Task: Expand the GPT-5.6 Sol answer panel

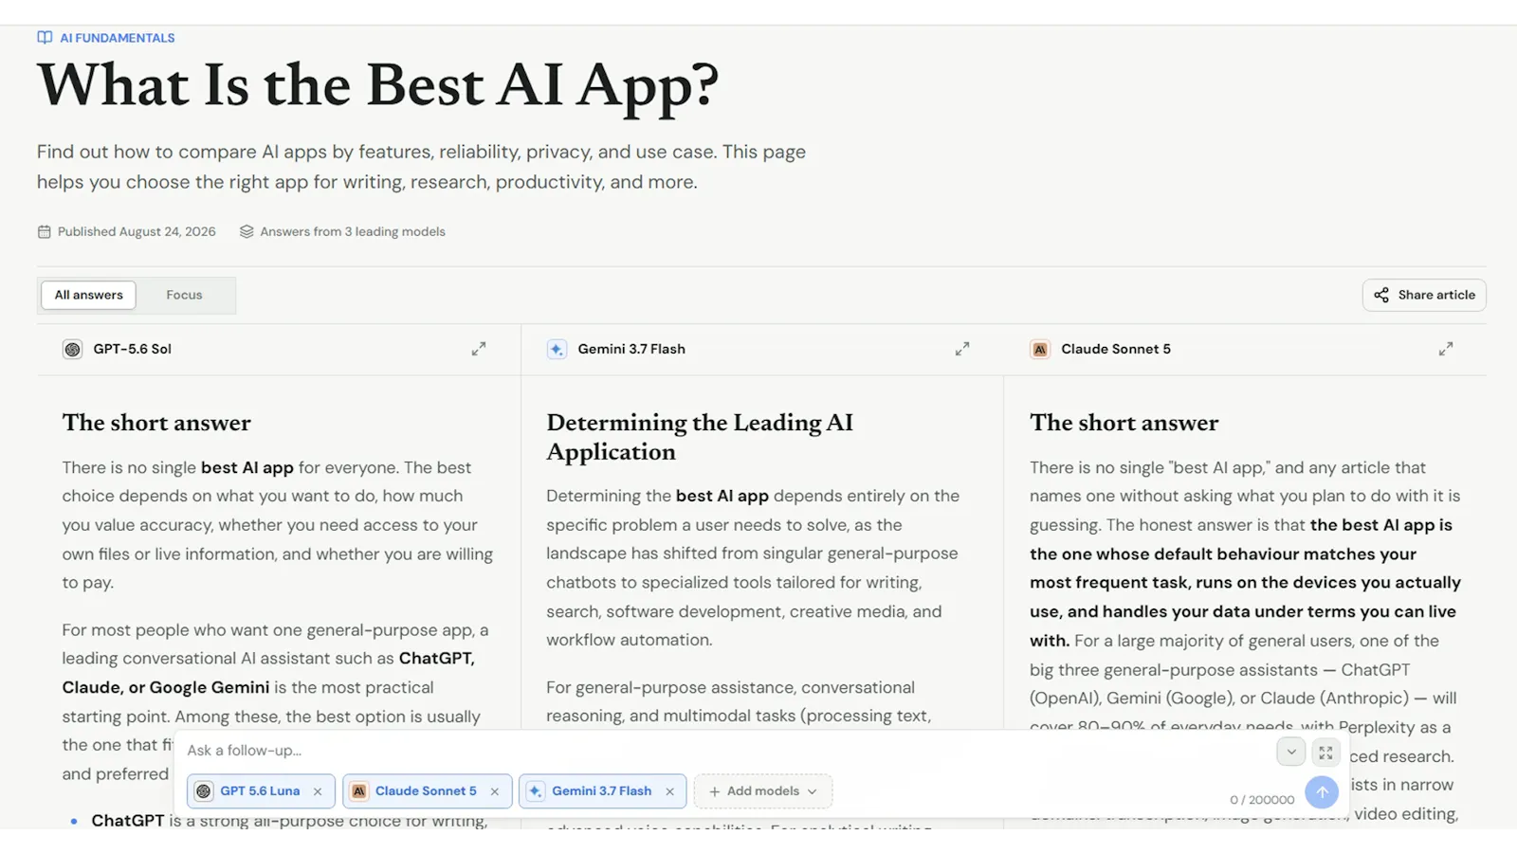Action: click(479, 349)
